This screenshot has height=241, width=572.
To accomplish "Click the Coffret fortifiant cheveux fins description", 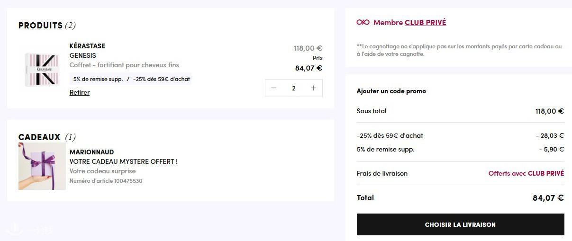I will tap(124, 65).
